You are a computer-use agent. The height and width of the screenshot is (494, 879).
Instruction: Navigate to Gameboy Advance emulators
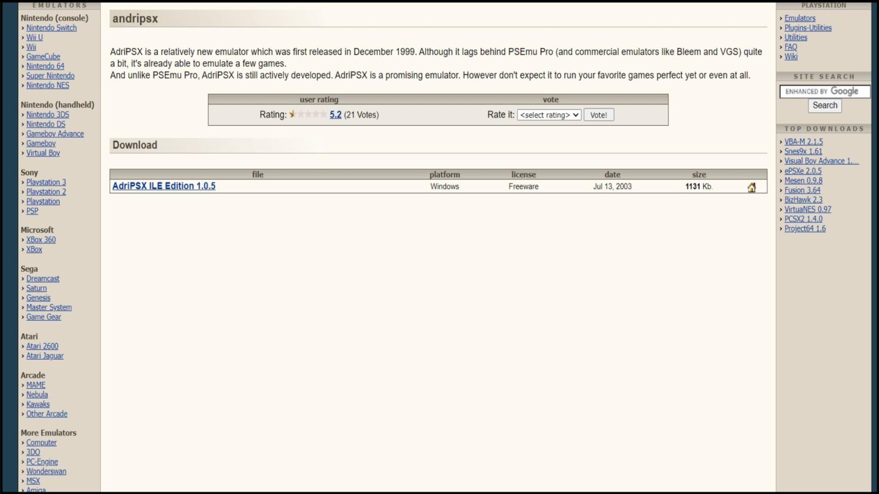tap(55, 134)
